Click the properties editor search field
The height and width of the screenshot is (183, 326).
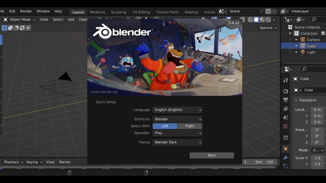tap(313, 69)
